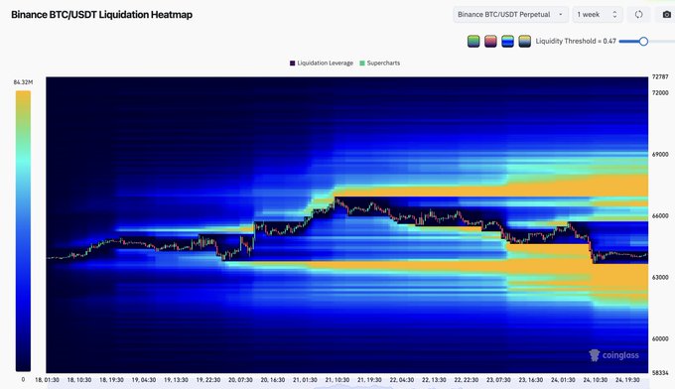Click the 19, 04:30 time axis label
This screenshot has height=389, width=675.
click(x=144, y=380)
